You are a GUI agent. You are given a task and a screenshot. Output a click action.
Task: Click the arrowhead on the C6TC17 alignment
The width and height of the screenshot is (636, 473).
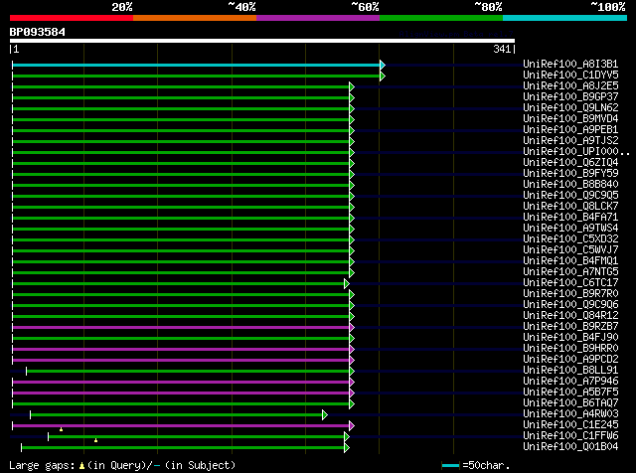pyautogui.click(x=347, y=283)
